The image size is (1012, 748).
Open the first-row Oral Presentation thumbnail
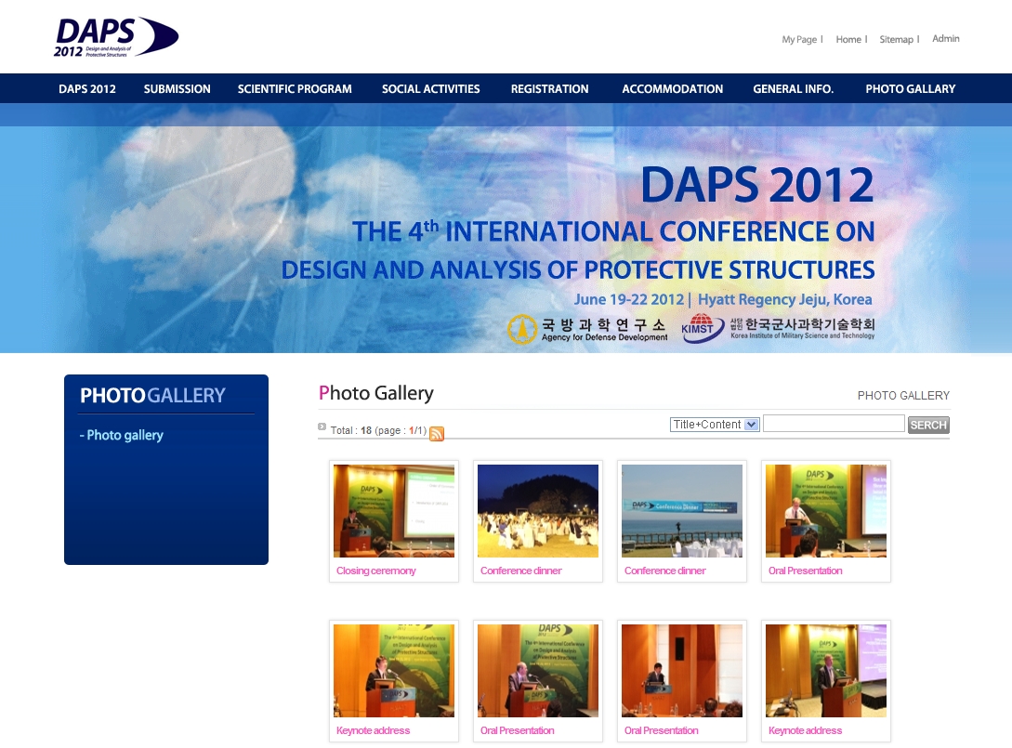(825, 510)
